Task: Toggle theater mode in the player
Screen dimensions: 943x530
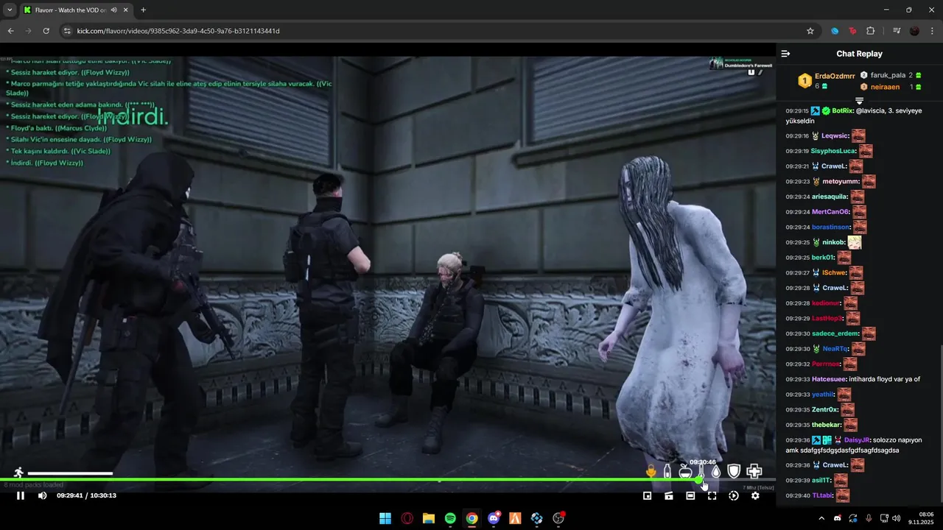Action: pyautogui.click(x=690, y=495)
